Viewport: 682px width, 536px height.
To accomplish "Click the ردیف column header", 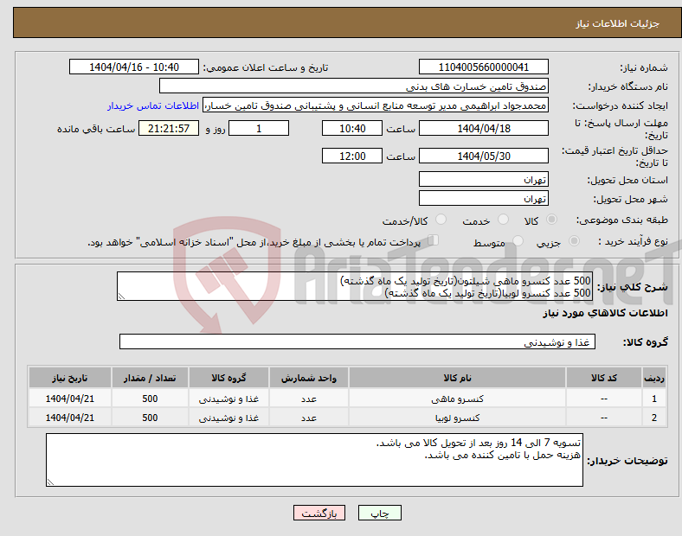I will point(653,378).
